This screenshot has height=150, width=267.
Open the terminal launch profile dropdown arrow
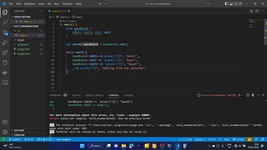243,95
